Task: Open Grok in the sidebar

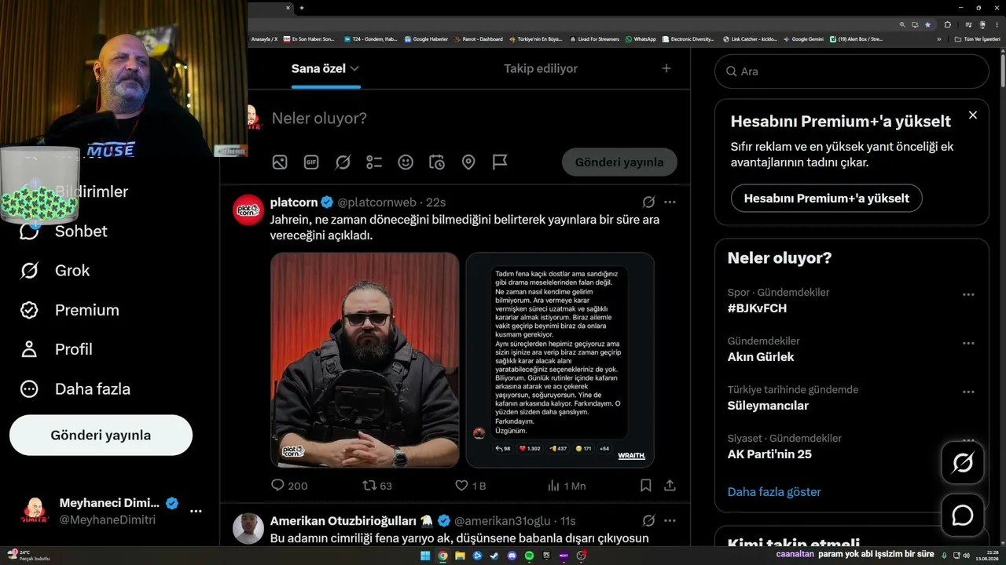Action: 55,270
